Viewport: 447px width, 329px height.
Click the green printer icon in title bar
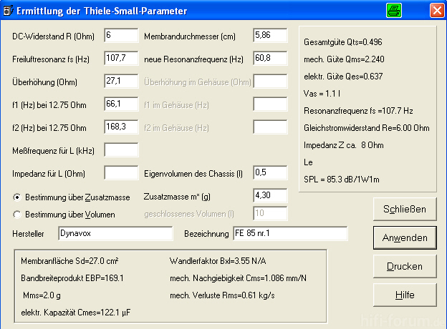click(x=394, y=11)
